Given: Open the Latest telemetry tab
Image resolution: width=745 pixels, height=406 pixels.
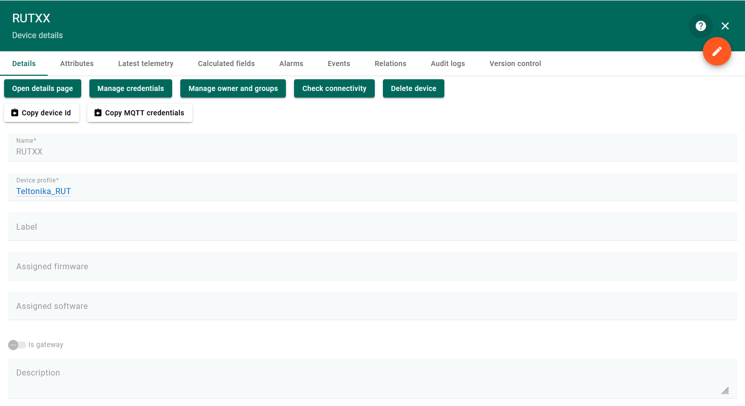Looking at the screenshot, I should point(146,64).
